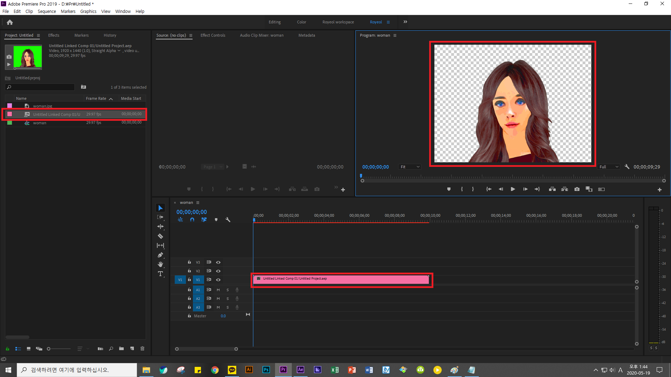This screenshot has width=671, height=377.
Task: Expand the Effects panel tab
Action: [x=54, y=35]
